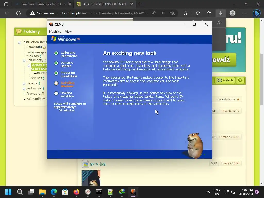Toggle the Read aloud icon
The width and height of the screenshot is (264, 198).
(154, 13)
